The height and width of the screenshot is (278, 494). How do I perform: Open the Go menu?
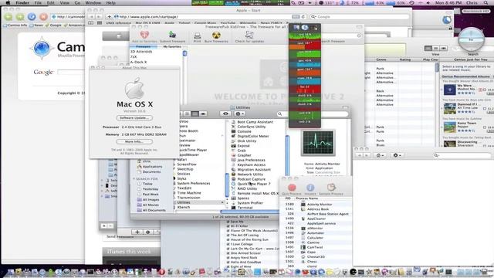pos(77,3)
